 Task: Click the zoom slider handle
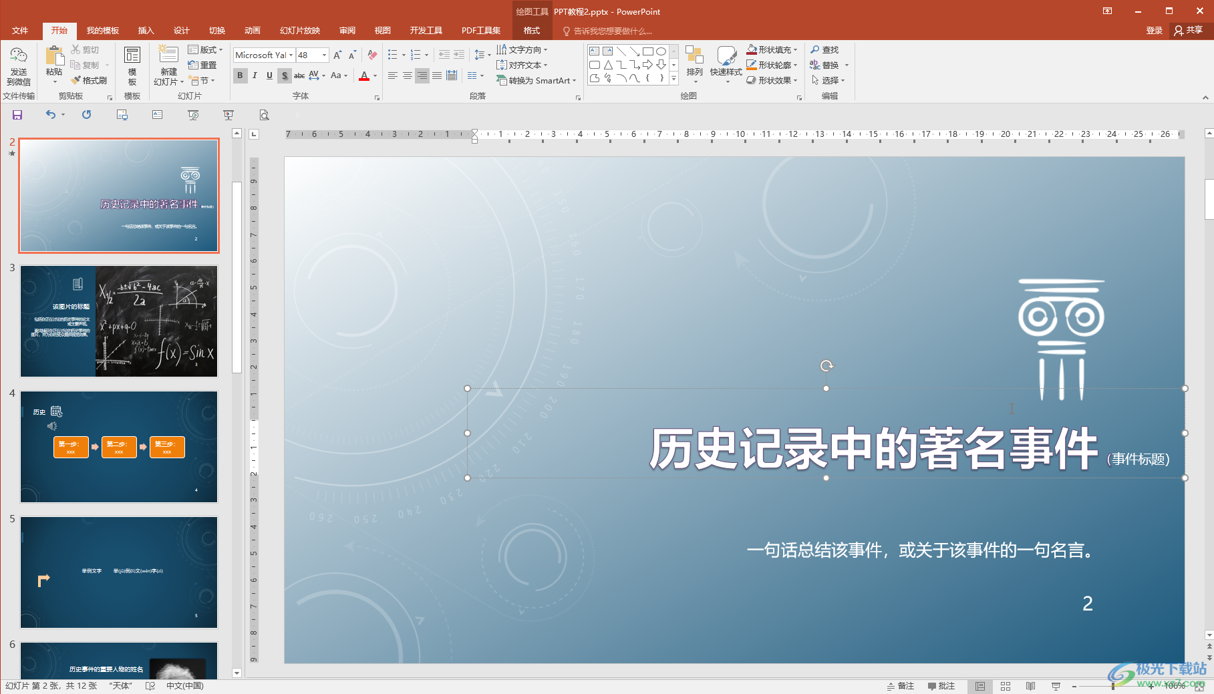(1113, 686)
